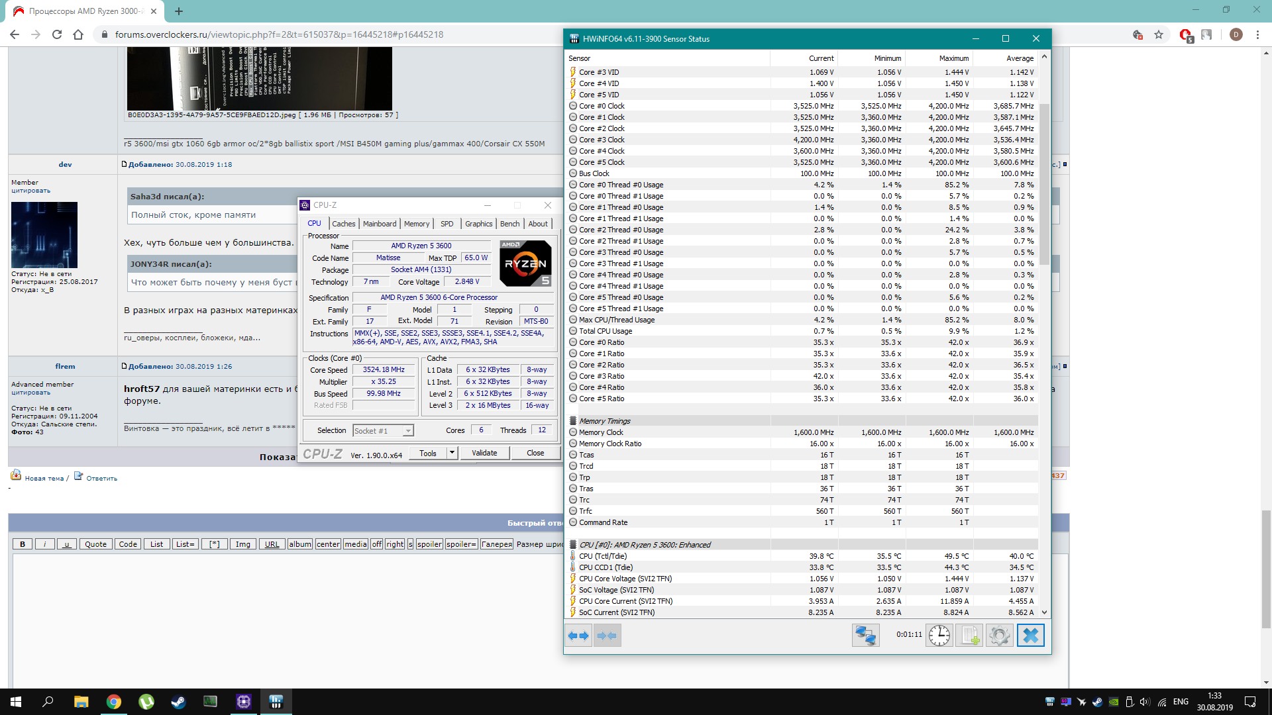The height and width of the screenshot is (715, 1272).
Task: Click HWiNFO expand sensor columns arrows icon
Action: tap(578, 636)
